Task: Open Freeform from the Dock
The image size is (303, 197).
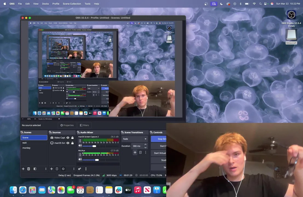Action: tap(119, 190)
